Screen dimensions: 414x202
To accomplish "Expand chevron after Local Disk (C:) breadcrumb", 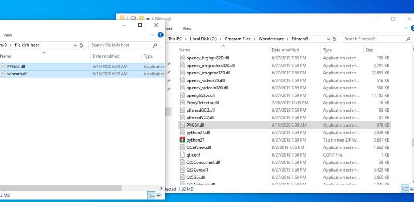I will 221,39.
